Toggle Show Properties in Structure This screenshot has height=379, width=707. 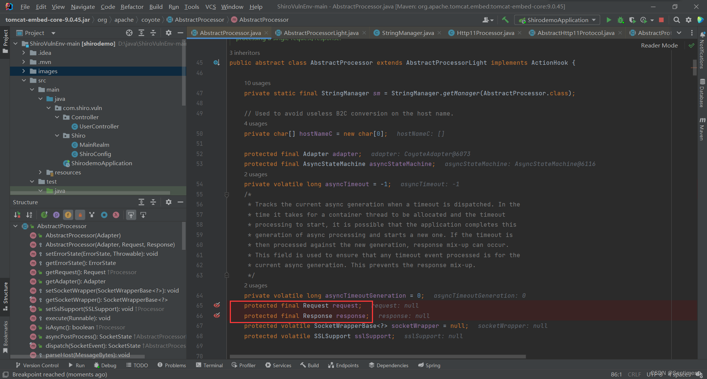tap(56, 215)
